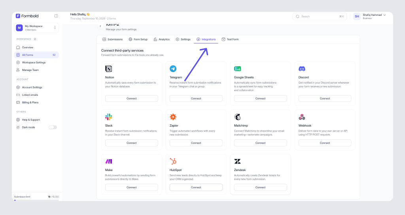Click the Workspace count badge "2"
405x215 pixels.
coord(35,39)
